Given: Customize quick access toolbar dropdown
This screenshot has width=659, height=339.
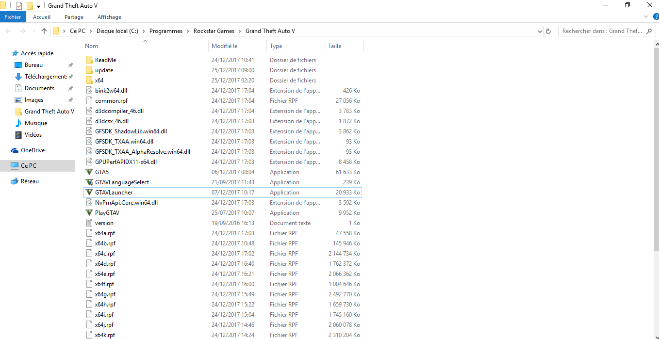Looking at the screenshot, I should 38,6.
